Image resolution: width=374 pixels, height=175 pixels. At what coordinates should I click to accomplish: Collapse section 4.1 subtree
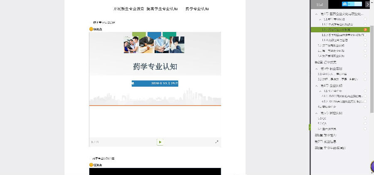[320, 91]
